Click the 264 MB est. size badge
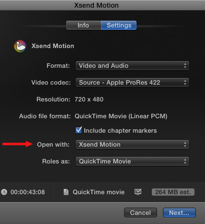 click(x=173, y=192)
